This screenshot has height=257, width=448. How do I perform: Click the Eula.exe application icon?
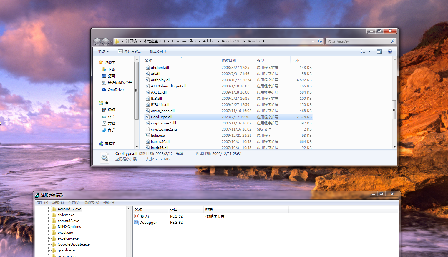tap(147, 136)
